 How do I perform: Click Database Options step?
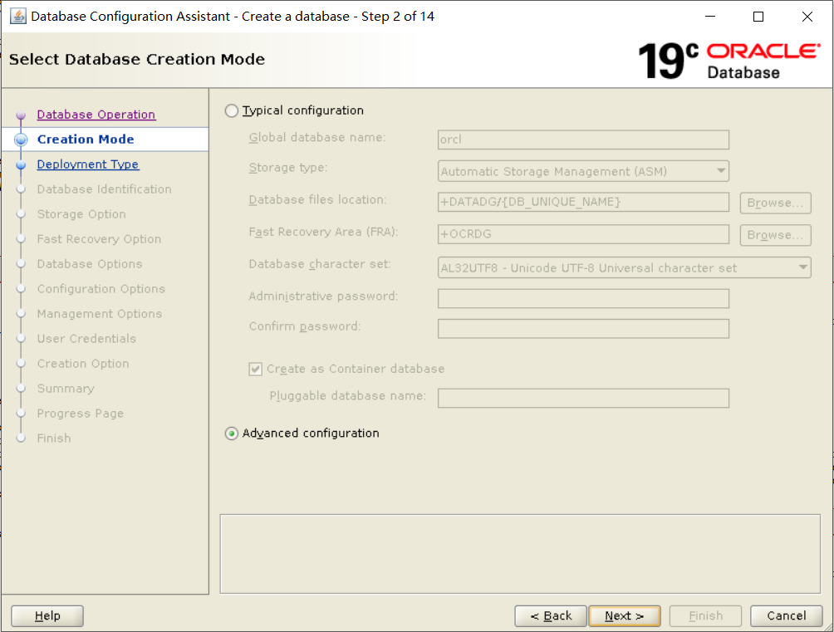coord(90,264)
